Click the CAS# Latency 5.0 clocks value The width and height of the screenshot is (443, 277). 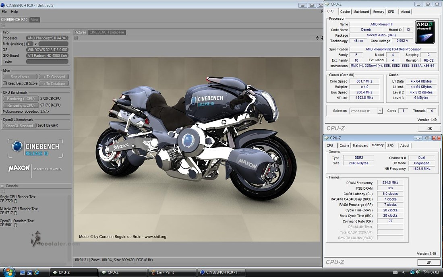(x=390, y=194)
